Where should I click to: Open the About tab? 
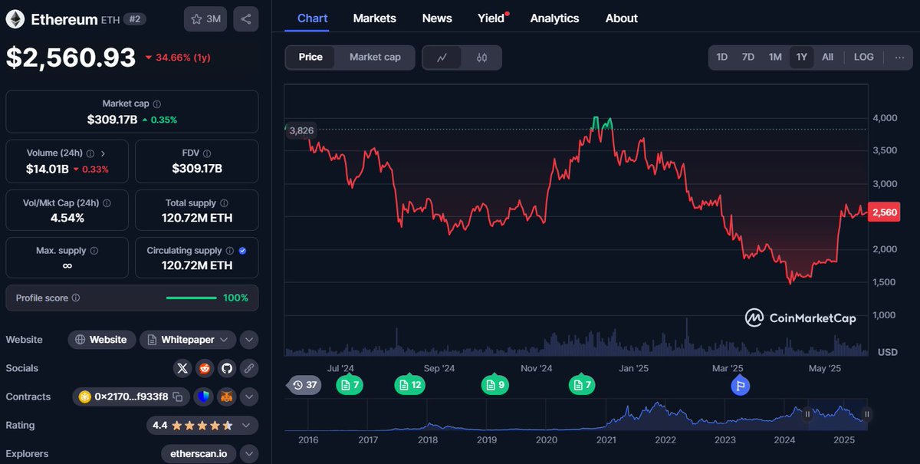click(621, 18)
